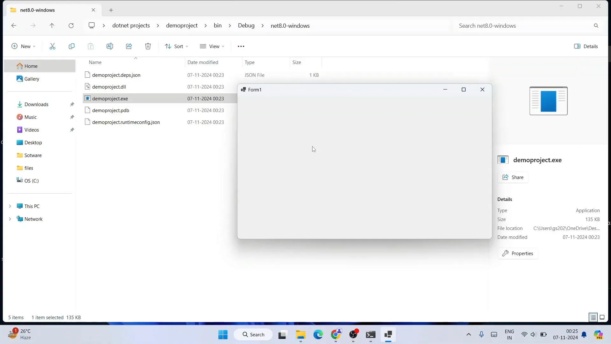
Task: Expand the Network tree node
Action: pos(10,219)
